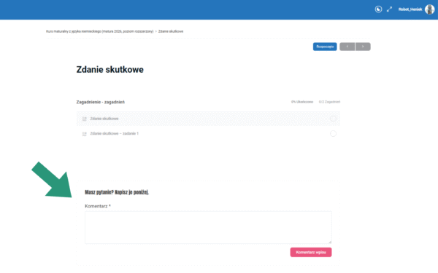This screenshot has width=438, height=273.
Task: Click the blue Rozpoczęto button
Action: tap(325, 47)
